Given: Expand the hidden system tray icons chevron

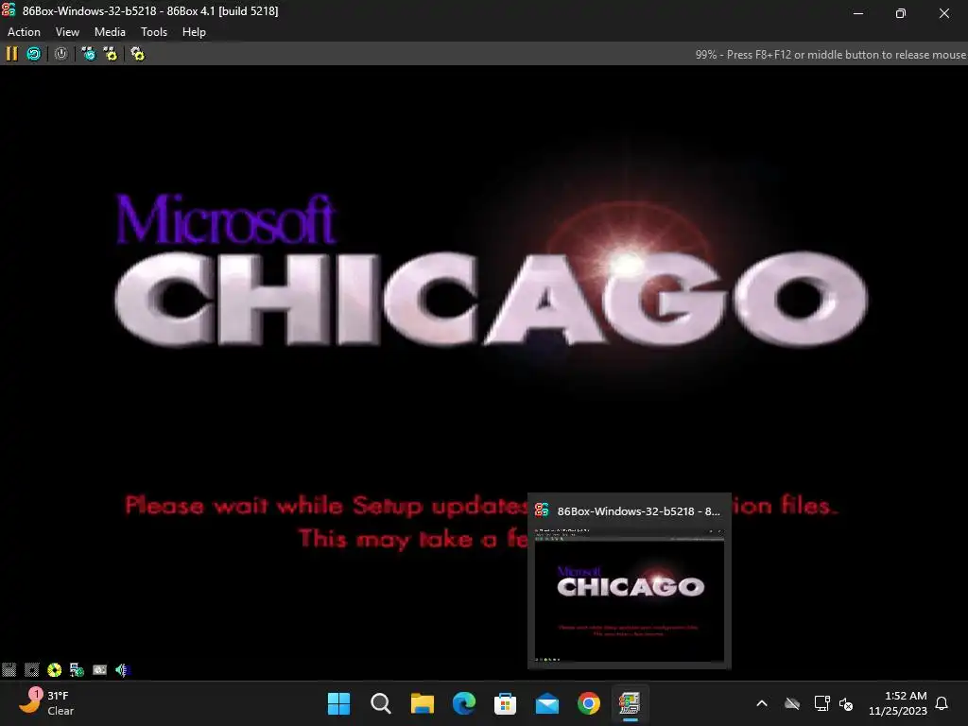Looking at the screenshot, I should tap(762, 703).
